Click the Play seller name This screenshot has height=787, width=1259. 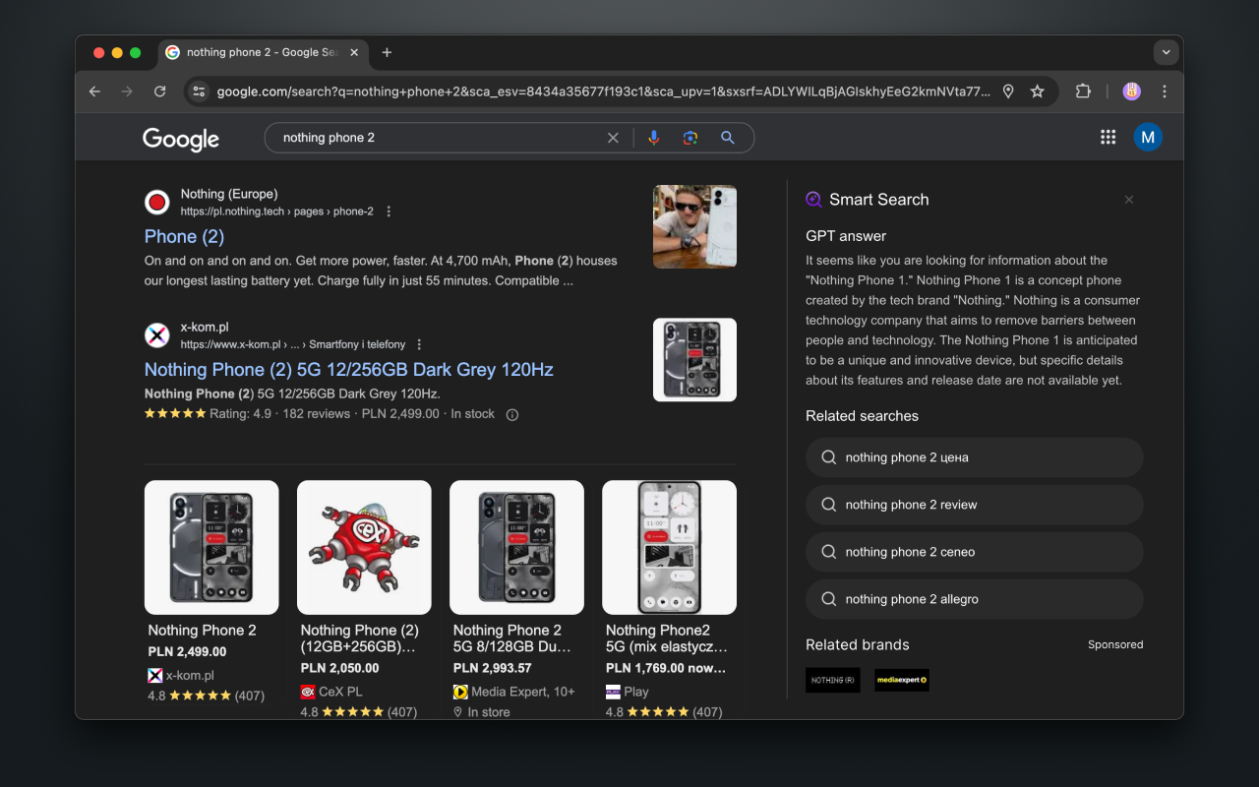[636, 692]
